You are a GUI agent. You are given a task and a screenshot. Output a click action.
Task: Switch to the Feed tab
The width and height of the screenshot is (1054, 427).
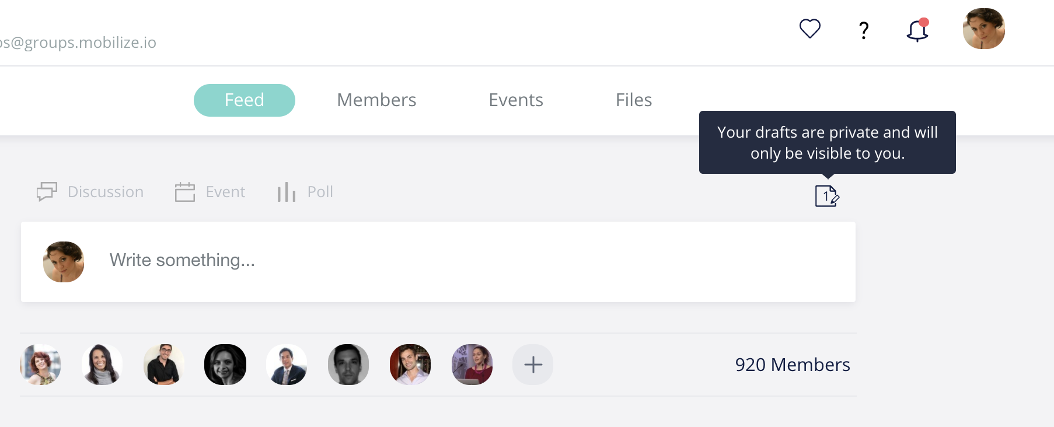(x=245, y=100)
